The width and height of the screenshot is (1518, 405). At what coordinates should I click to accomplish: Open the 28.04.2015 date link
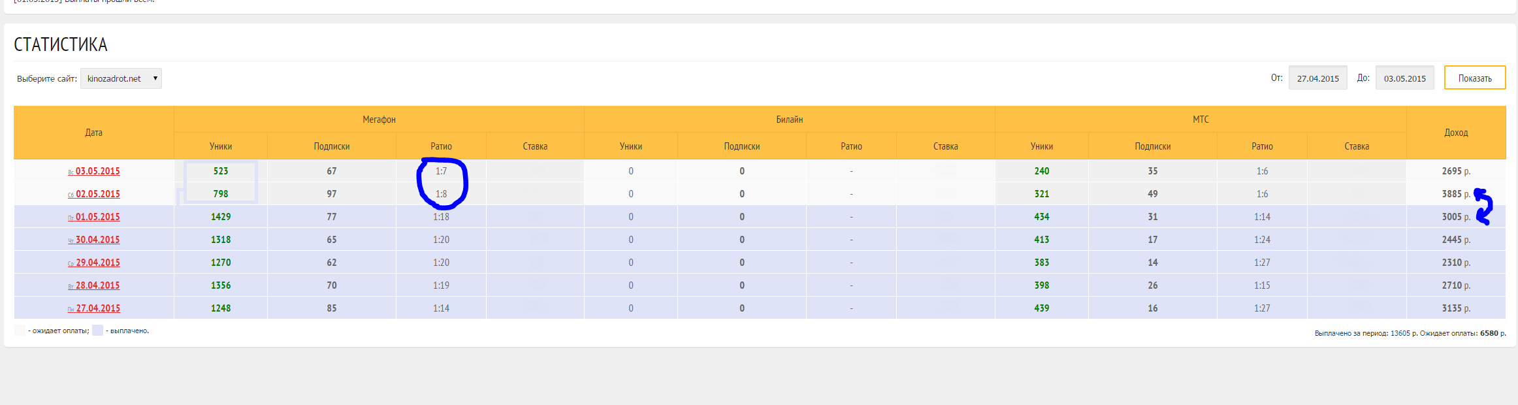(97, 285)
